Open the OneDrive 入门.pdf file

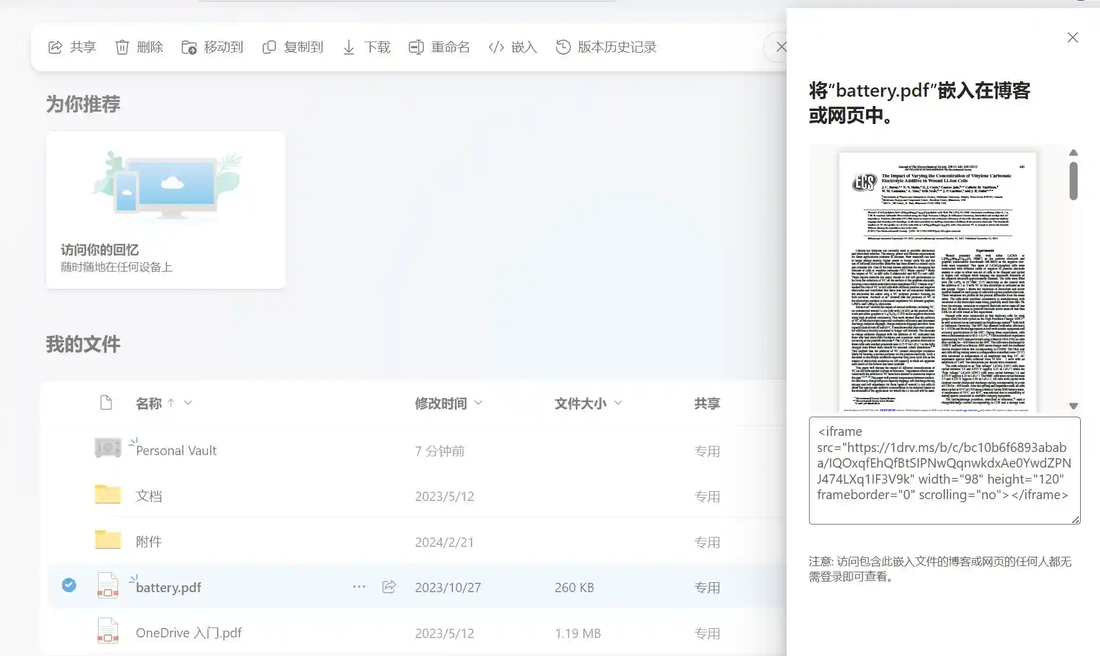[189, 633]
